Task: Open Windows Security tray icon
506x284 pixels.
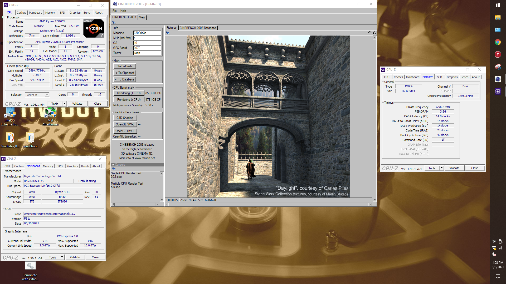Action: pos(494,248)
